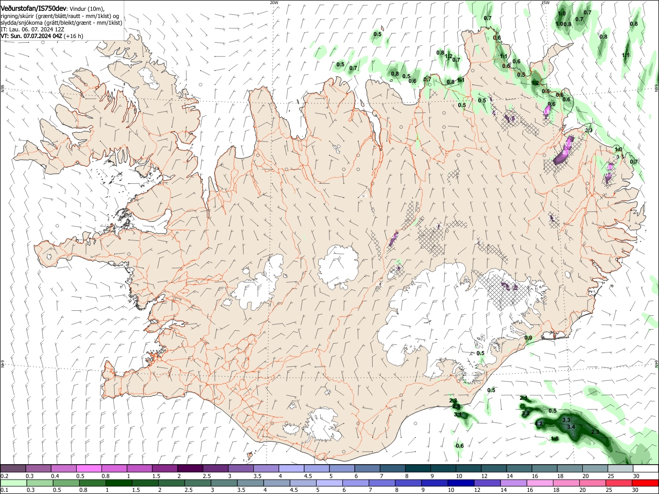Select the light periwinkle 4 swatch in top legend row

[x=290, y=469]
